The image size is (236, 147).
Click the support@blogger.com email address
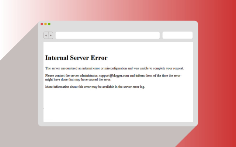click(114, 76)
